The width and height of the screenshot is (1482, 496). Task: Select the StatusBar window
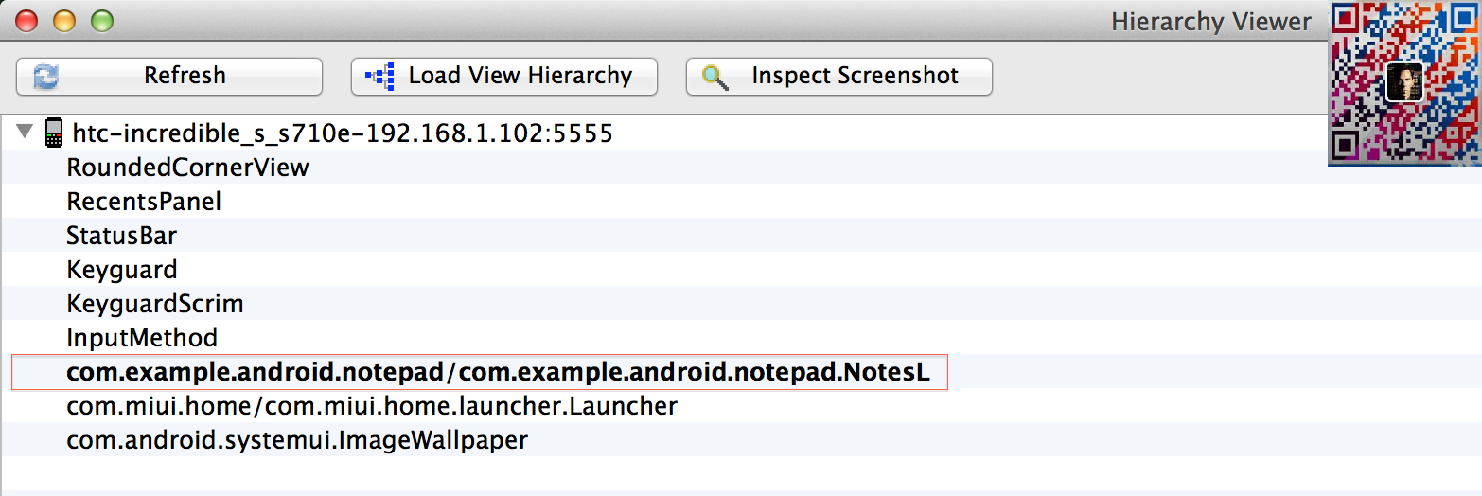(x=741, y=236)
